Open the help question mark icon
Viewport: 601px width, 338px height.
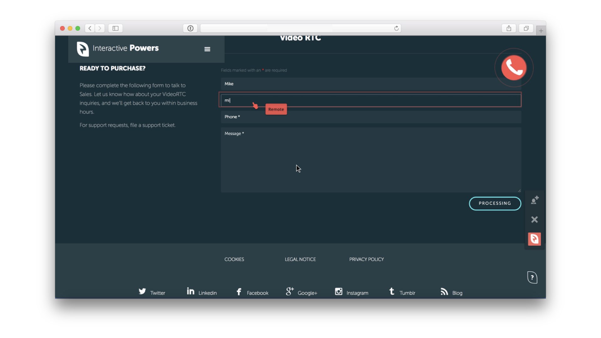coord(532,277)
